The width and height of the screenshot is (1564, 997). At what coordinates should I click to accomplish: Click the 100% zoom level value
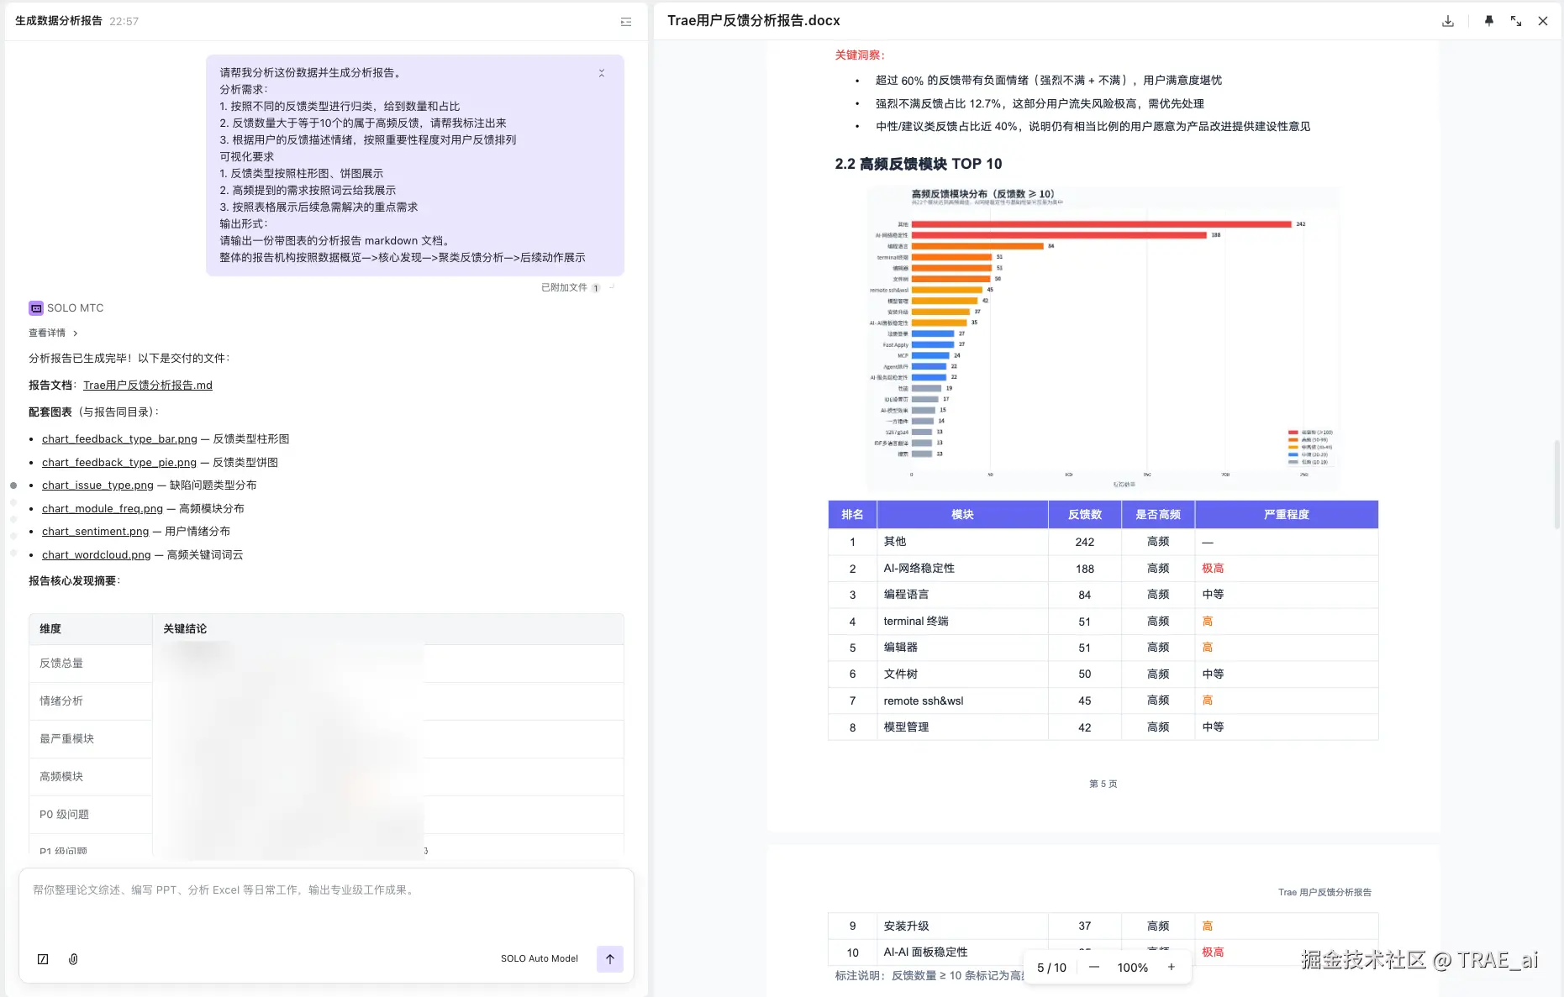pos(1132,968)
